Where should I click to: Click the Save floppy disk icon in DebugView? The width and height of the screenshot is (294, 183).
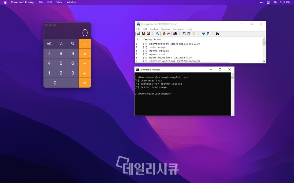pos(143,34)
